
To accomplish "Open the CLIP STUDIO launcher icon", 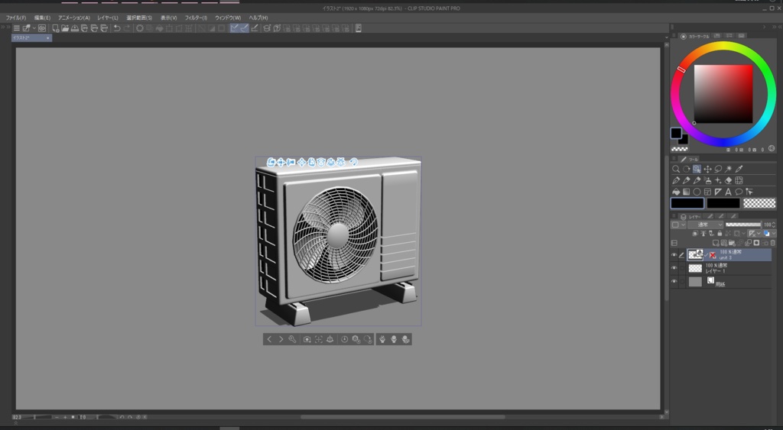I will [x=42, y=28].
